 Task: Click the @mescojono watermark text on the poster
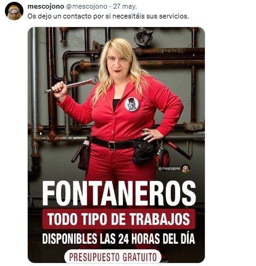170,169
